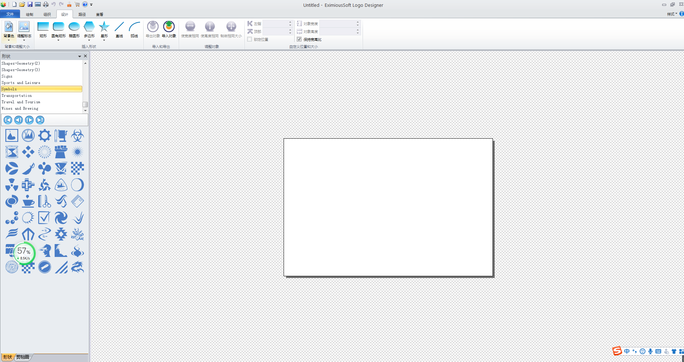Click the Help question mark icon
This screenshot has width=684, height=362.
[85, 4]
